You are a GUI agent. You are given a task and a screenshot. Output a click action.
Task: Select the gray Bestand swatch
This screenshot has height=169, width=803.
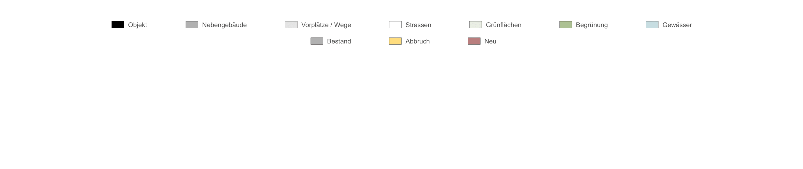click(317, 41)
